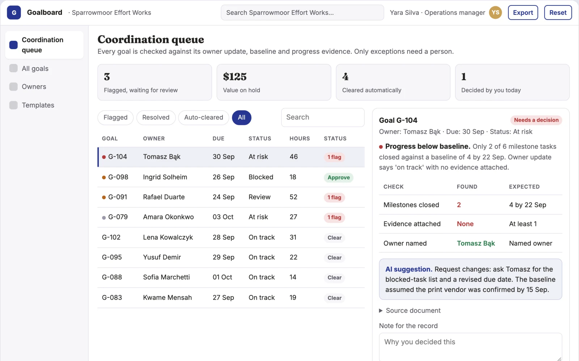Select the Rafael Duarte row
The width and height of the screenshot is (579, 361).
tap(231, 197)
